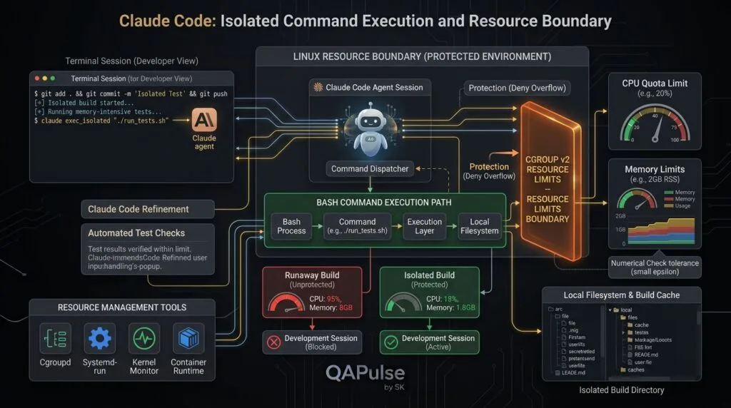Select the userlite file row

pyautogui.click(x=573, y=366)
